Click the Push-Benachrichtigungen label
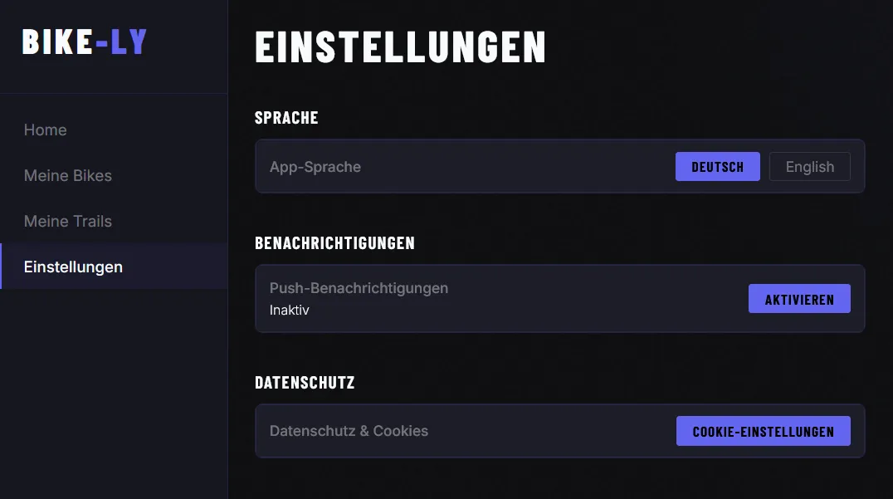The image size is (893, 499). coord(359,288)
